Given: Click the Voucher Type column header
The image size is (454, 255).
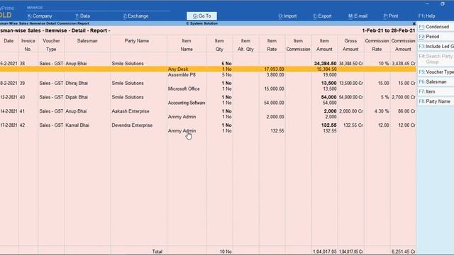Looking at the screenshot, I should click(x=51, y=45).
